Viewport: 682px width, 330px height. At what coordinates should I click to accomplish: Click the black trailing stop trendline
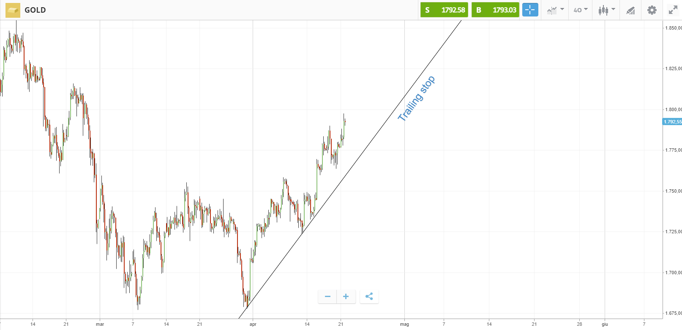(x=350, y=169)
